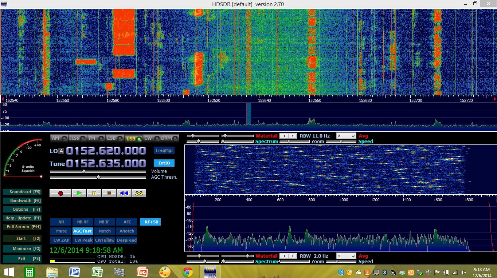
Task: Toggle the AGC Fast setting
Action: (x=83, y=231)
